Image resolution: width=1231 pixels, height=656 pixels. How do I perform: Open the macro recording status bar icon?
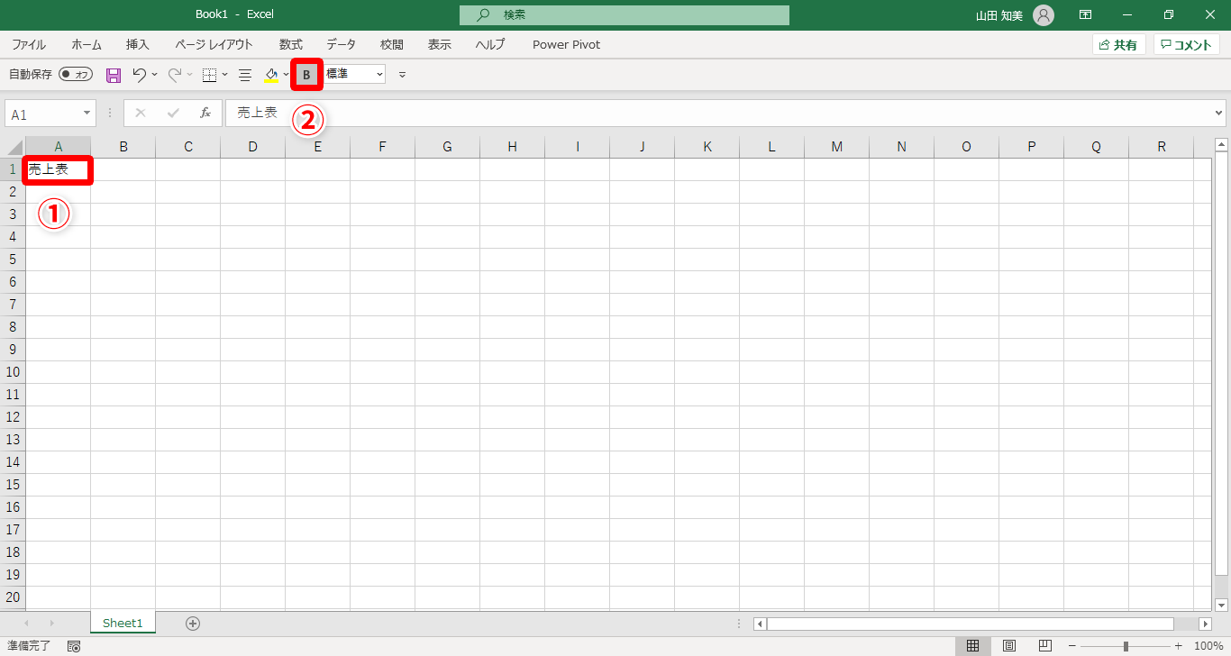pyautogui.click(x=74, y=646)
